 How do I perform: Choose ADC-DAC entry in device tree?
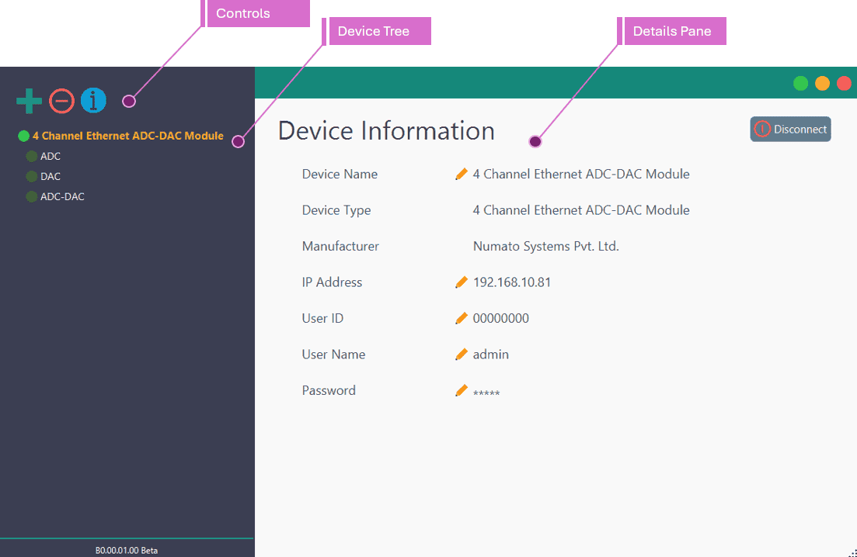tap(62, 197)
